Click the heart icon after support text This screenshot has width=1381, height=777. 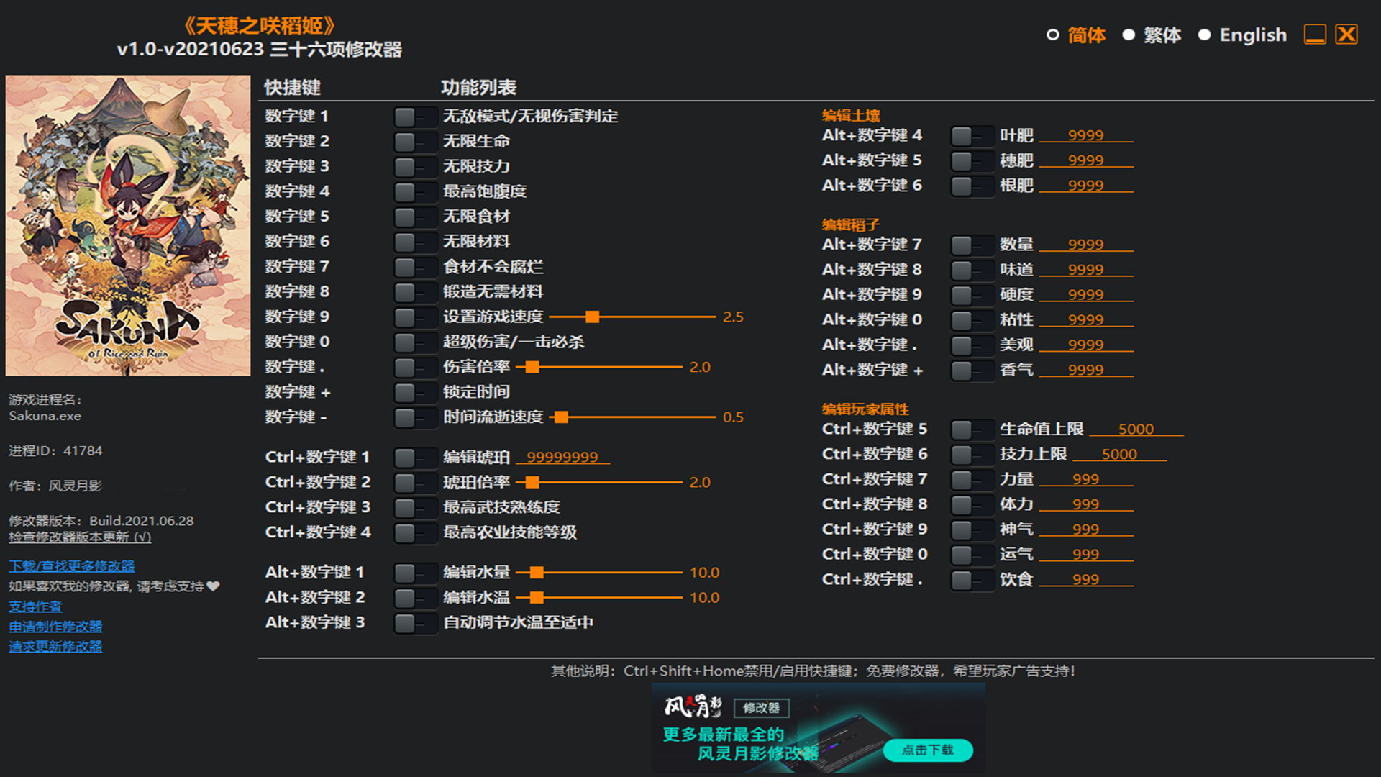(213, 586)
